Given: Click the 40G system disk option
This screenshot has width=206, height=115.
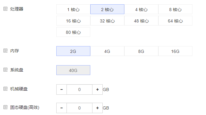Looking at the screenshot, I should [73, 70].
